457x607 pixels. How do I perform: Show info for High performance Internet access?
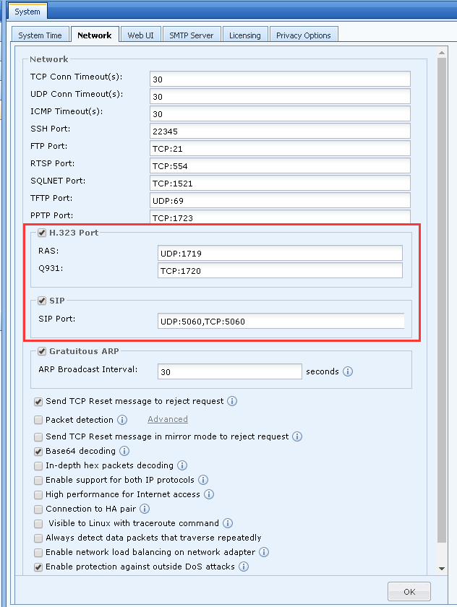tap(209, 494)
